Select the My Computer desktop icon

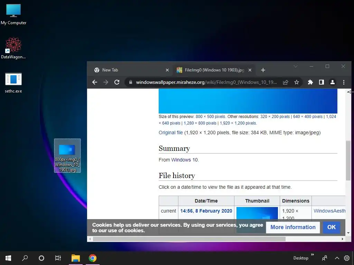click(13, 14)
